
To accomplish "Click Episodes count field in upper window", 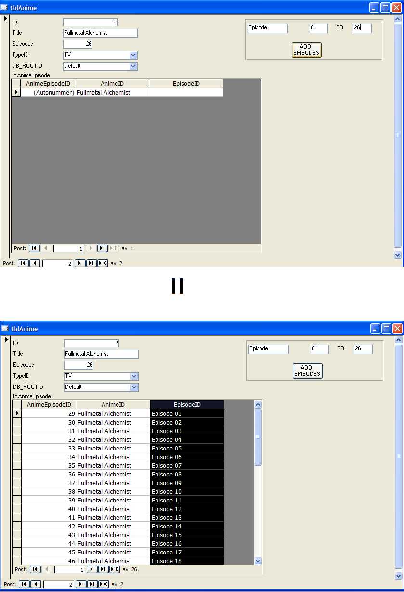I will (x=78, y=44).
